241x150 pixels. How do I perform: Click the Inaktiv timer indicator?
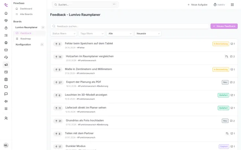[219, 5]
